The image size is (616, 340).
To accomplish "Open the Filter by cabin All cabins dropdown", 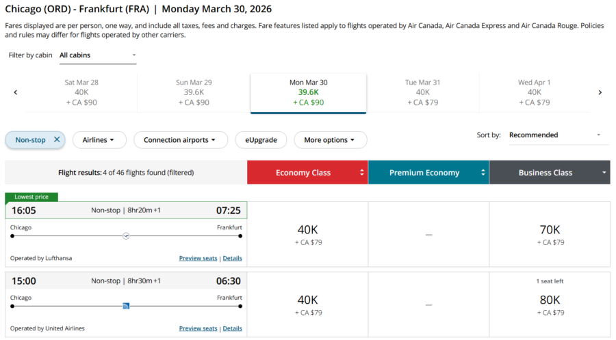I will pos(98,55).
